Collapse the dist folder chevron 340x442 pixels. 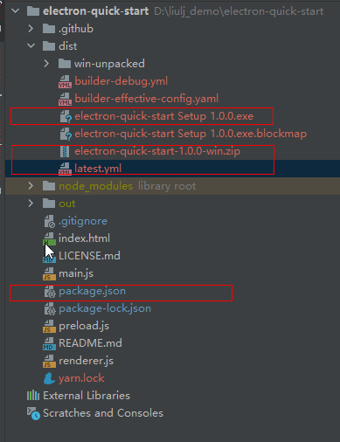[x=31, y=45]
